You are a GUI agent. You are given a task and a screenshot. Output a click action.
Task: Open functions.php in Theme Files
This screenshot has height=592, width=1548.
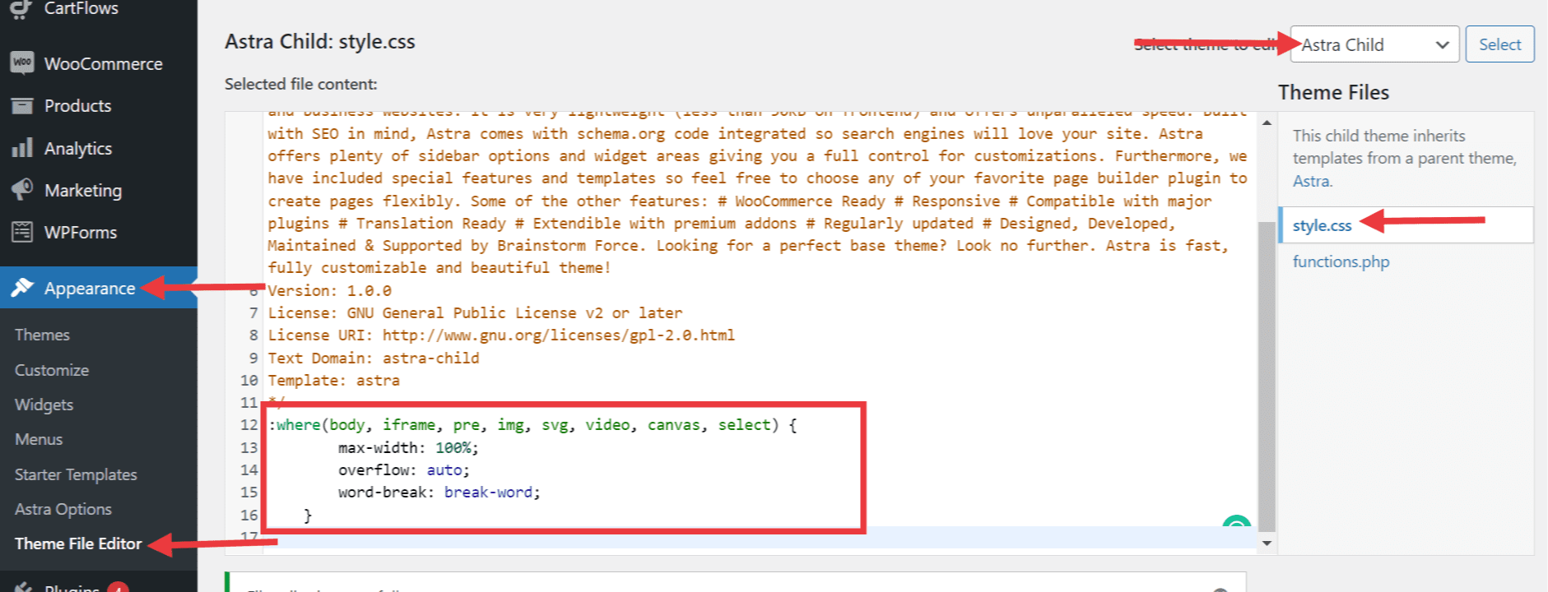pos(1341,261)
